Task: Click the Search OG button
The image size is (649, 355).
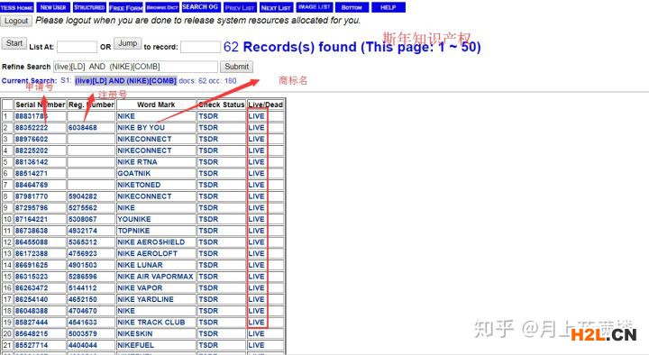Action: point(200,7)
